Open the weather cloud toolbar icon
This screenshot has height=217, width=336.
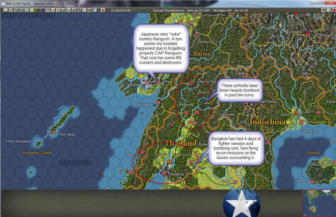[95, 10]
